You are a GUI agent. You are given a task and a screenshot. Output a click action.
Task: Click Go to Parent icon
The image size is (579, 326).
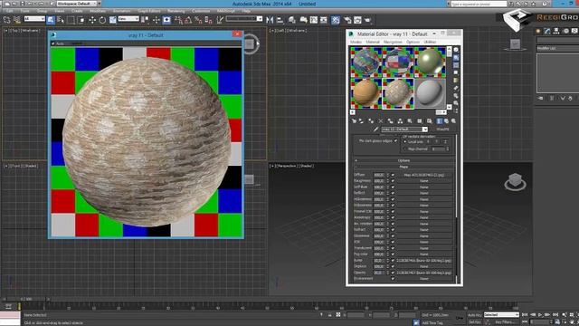coord(446,120)
